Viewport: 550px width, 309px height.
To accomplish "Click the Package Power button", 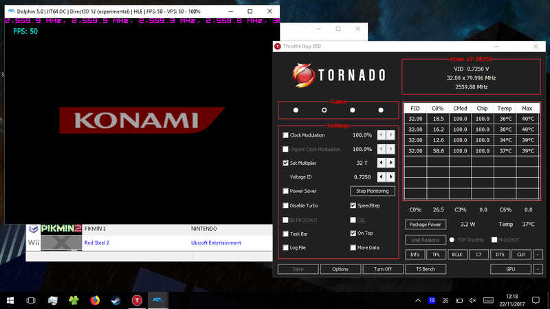I will point(425,225).
